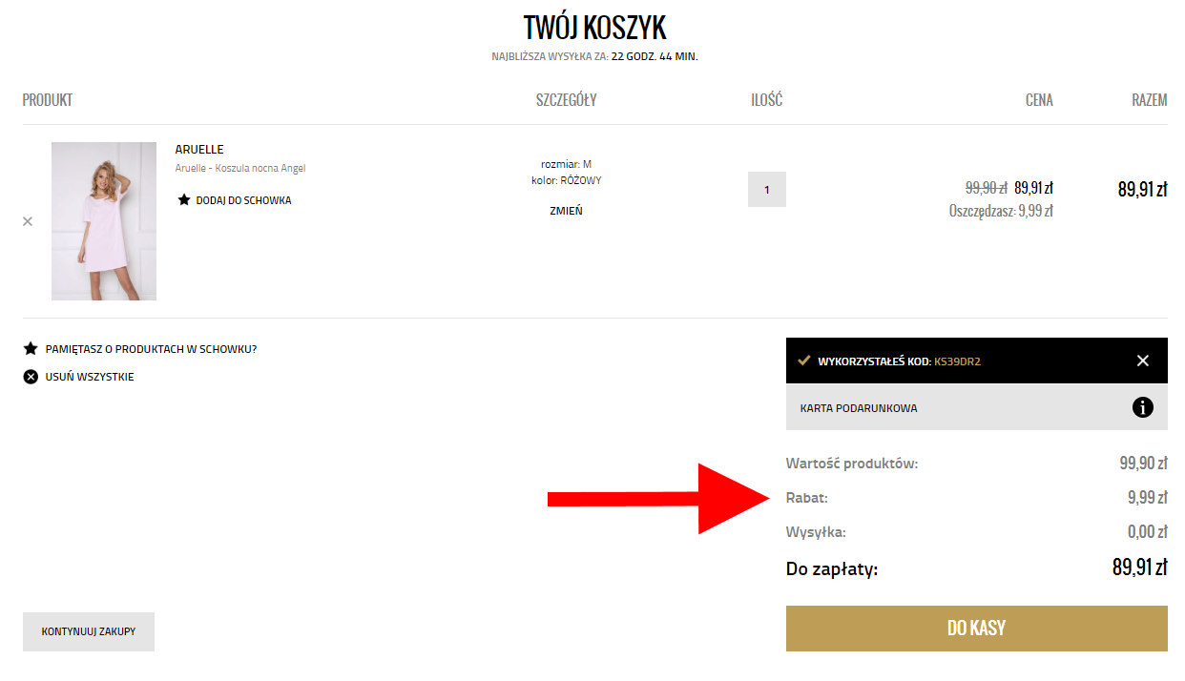Click the circled X icon for Usuń wszystkie
Viewport: 1185px width, 681px height.
pos(31,377)
